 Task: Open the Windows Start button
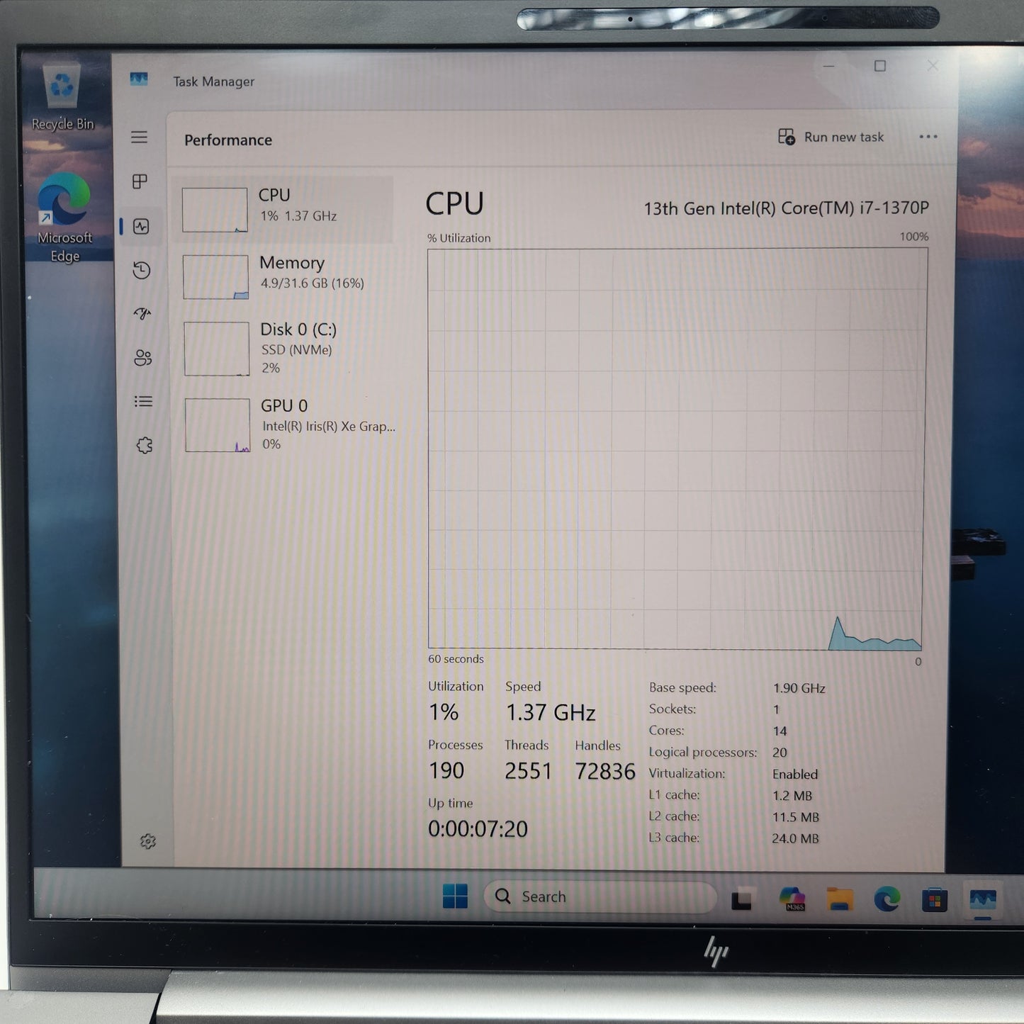pos(455,896)
